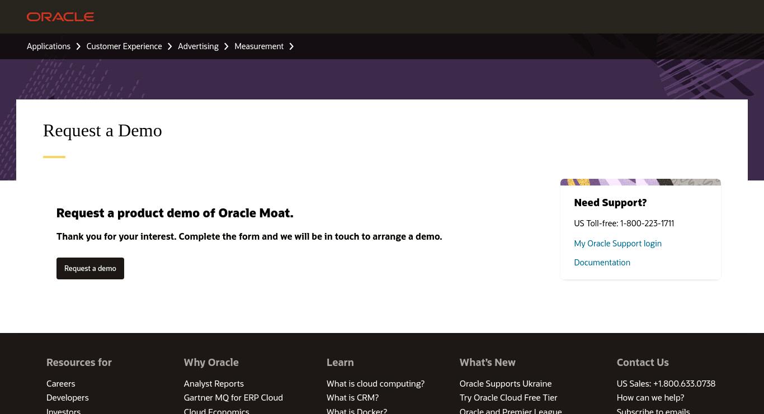Go to Customer Experience breadcrumb
This screenshot has height=414, width=764.
[124, 46]
